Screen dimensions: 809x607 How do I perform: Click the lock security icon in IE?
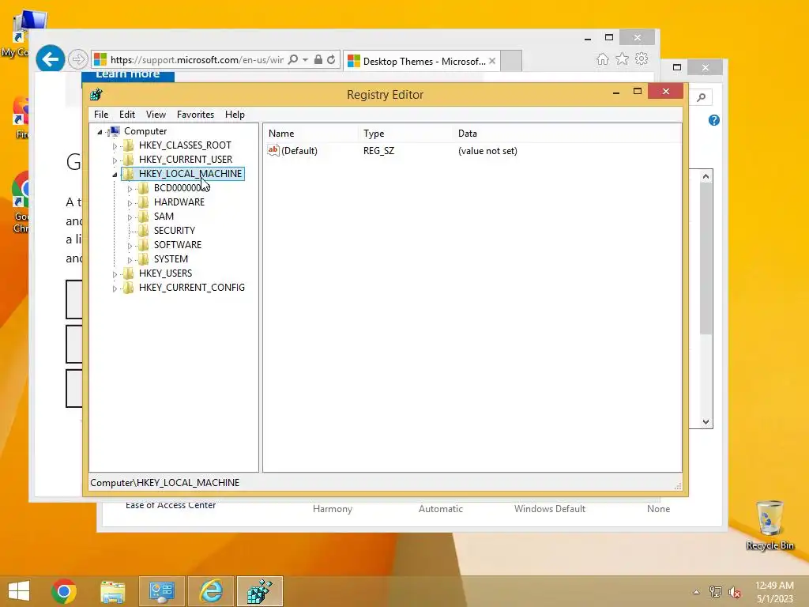pyautogui.click(x=318, y=59)
